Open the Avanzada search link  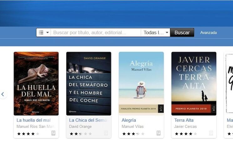click(x=208, y=33)
